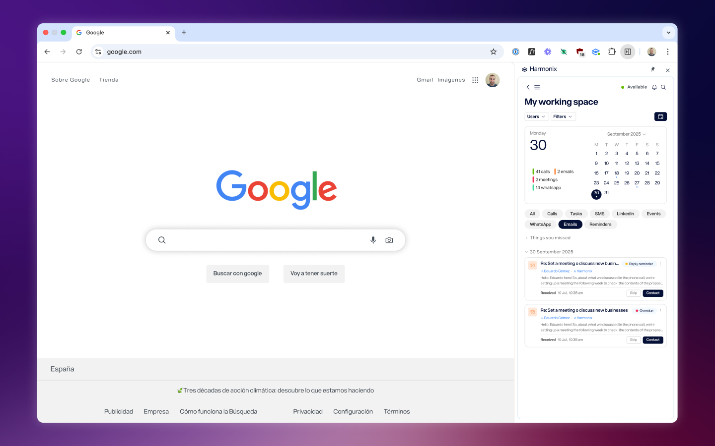
Task: Open search in the Harmonix panel
Action: 663,87
